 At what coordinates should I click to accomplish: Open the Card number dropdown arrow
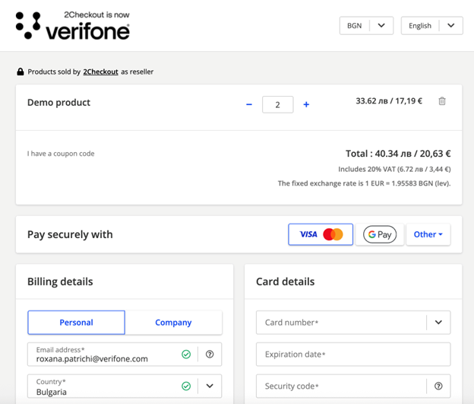[438, 322]
